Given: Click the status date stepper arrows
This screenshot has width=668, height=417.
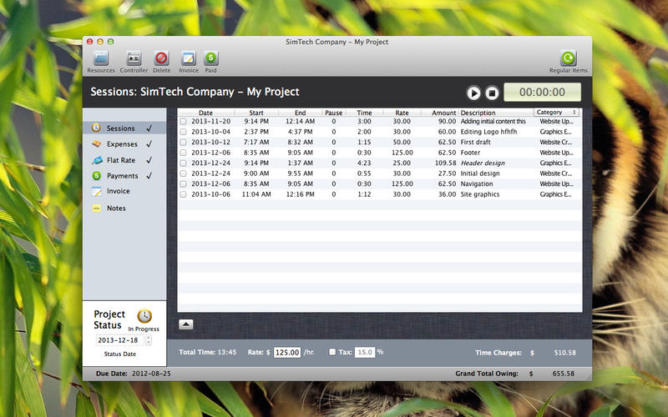Looking at the screenshot, I should coord(149,340).
